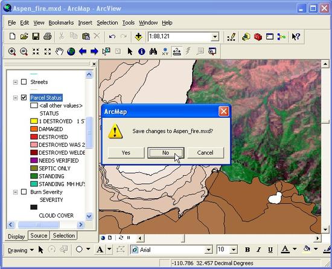Open the Editor toolbar pencil icon

pyautogui.click(x=231, y=37)
